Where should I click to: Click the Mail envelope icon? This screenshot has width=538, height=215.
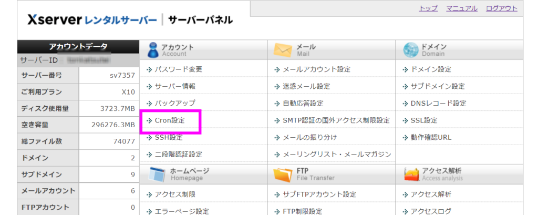coord(282,50)
